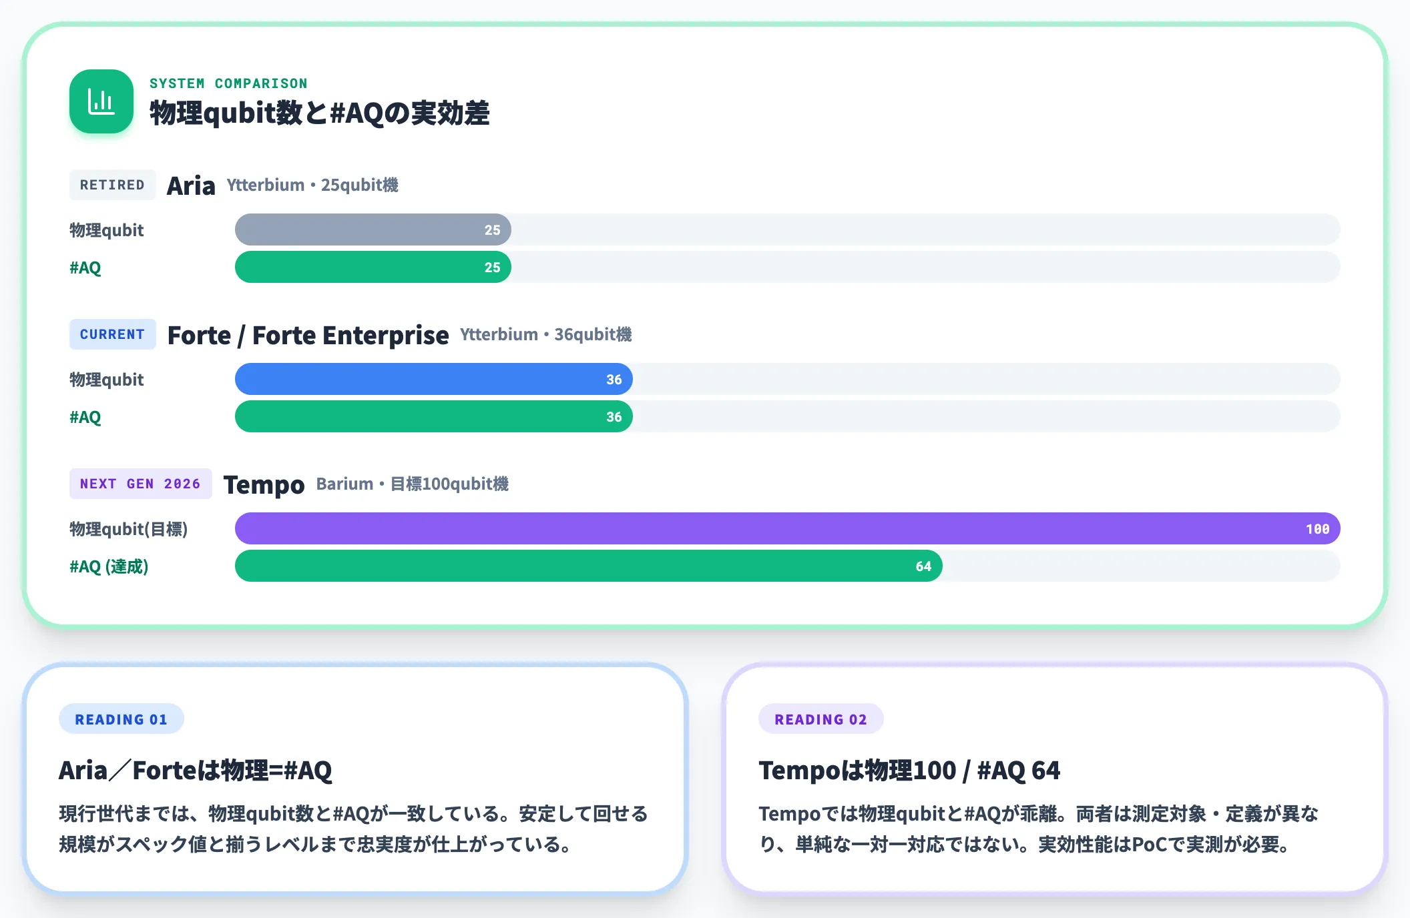Click the paragraph starting Tempoでは物理qubit
1410x918 pixels.
[x=1039, y=829]
